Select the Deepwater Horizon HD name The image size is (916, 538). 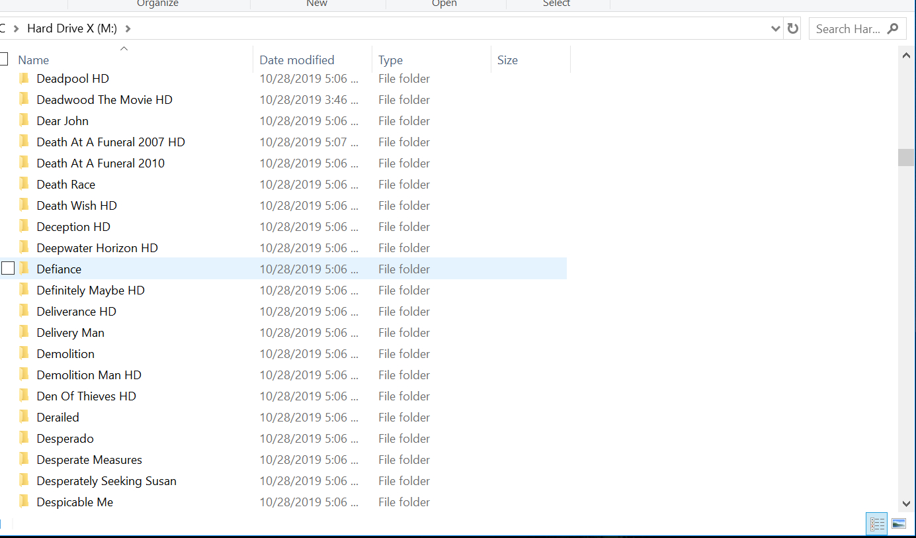click(97, 248)
